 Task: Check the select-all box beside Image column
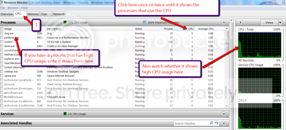pos(2,29)
